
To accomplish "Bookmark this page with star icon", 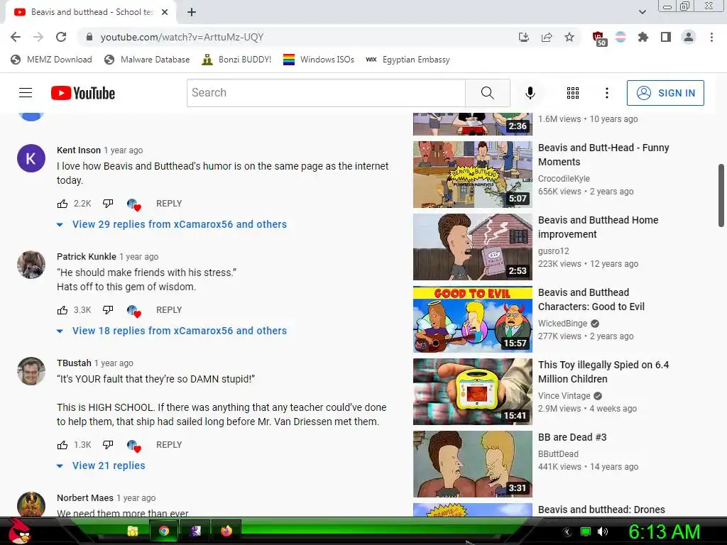I will tap(569, 37).
